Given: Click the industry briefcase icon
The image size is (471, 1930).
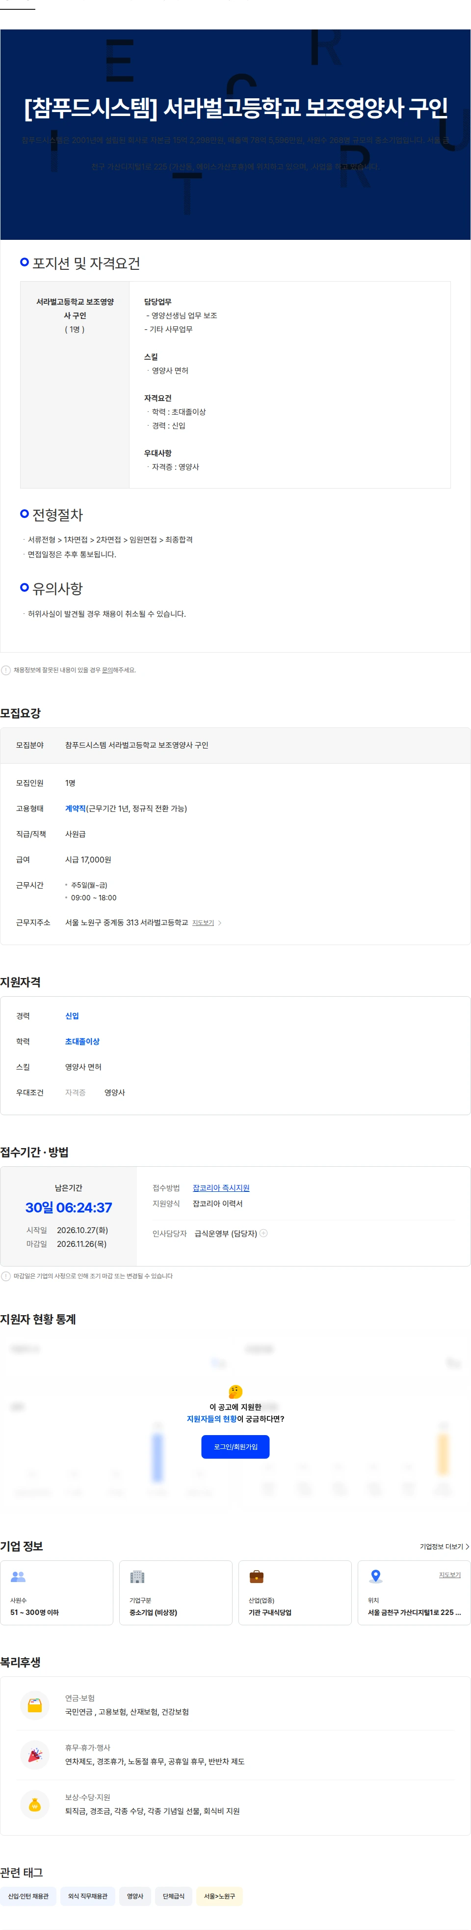Looking at the screenshot, I should point(257,1576).
